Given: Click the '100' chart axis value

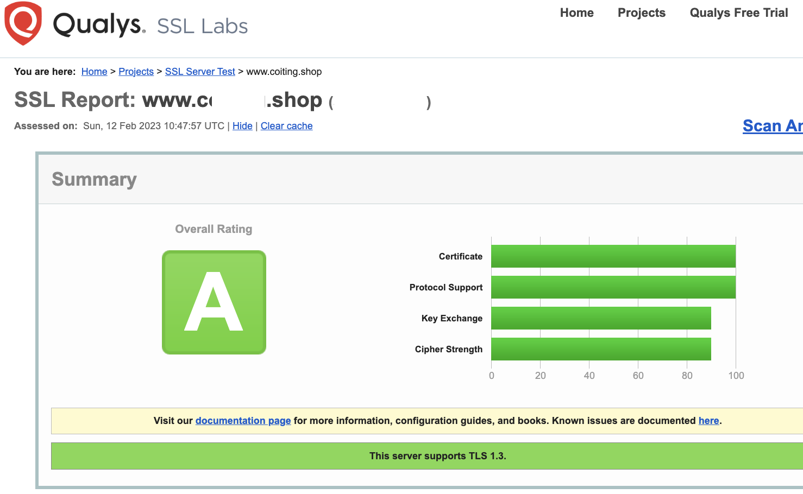Looking at the screenshot, I should (x=736, y=376).
